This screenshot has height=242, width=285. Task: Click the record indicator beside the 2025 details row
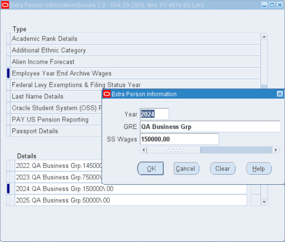click(x=8, y=200)
